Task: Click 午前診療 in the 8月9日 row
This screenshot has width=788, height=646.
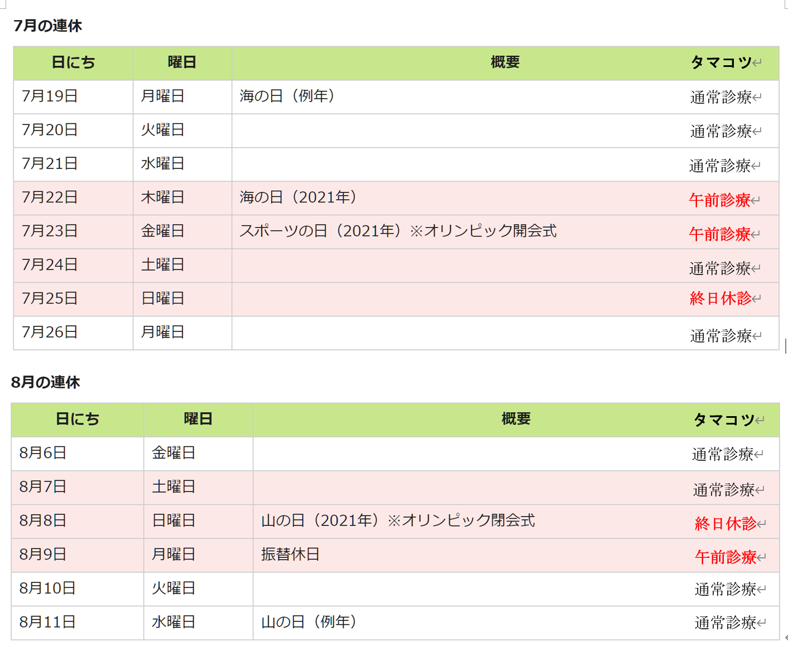Action: pyautogui.click(x=725, y=557)
